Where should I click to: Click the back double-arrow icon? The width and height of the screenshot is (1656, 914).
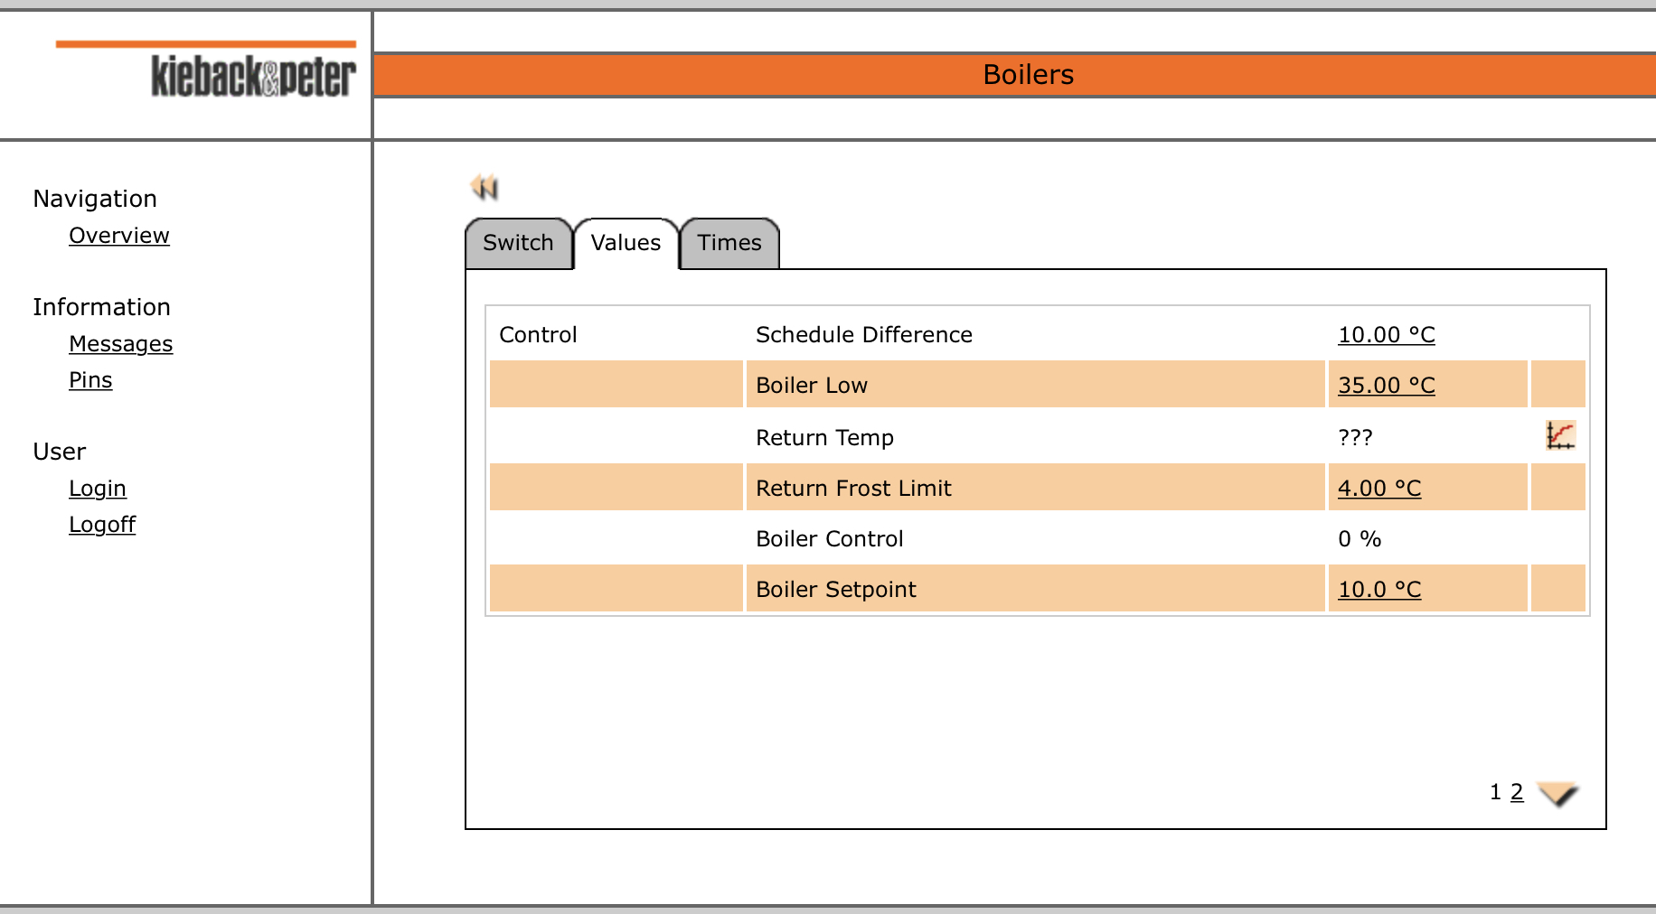tap(485, 187)
